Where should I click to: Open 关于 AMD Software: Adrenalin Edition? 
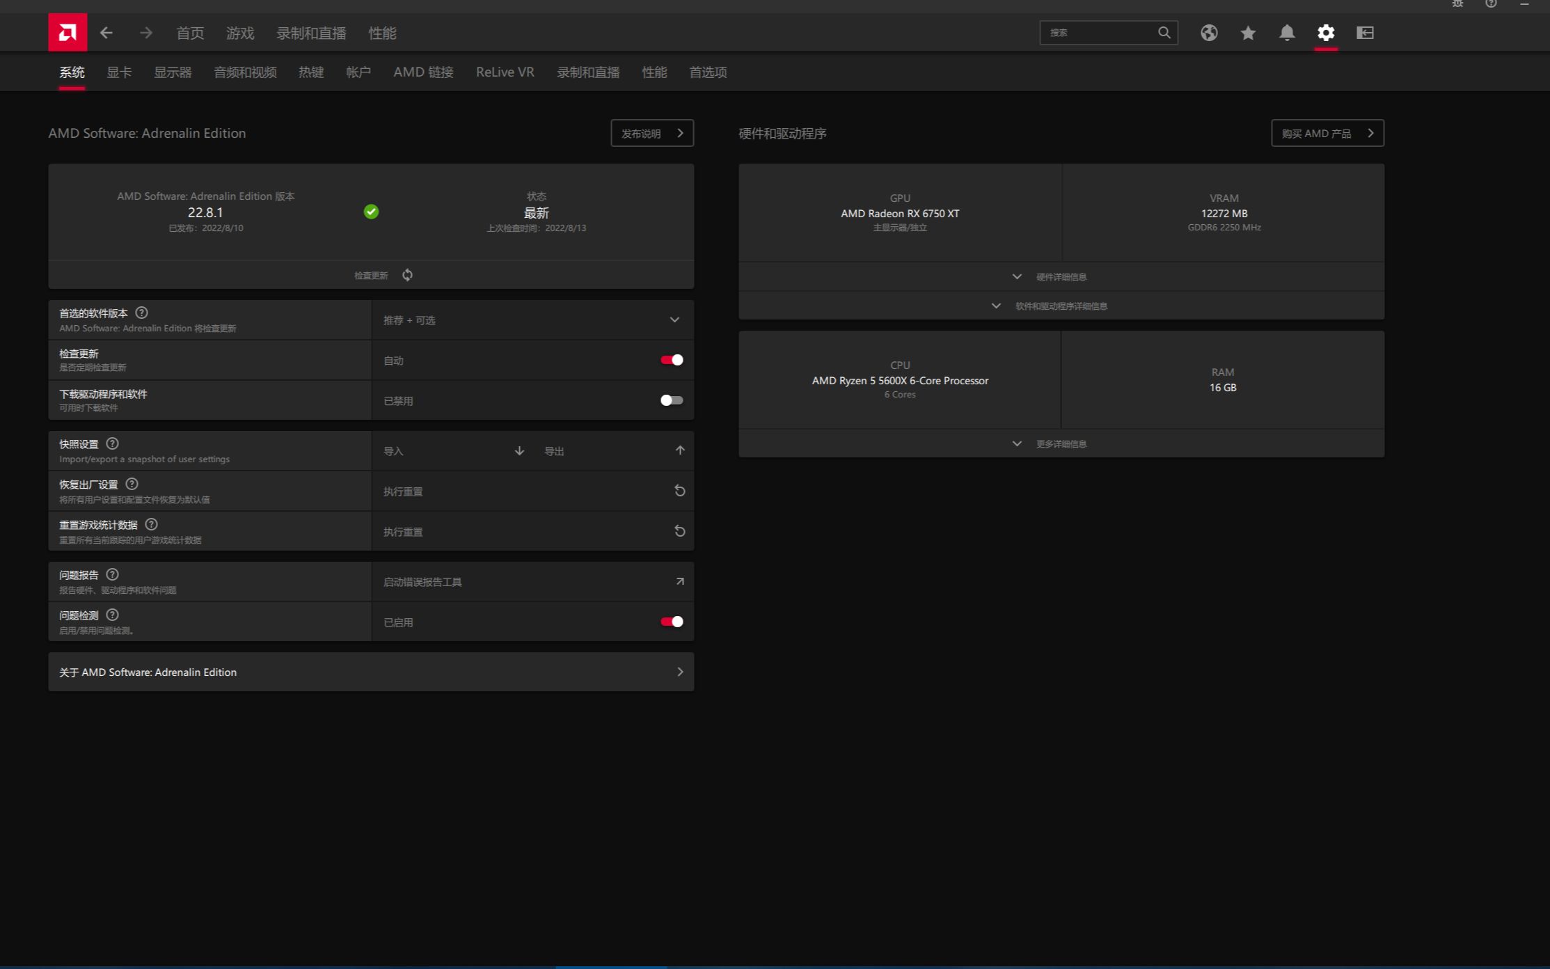(x=371, y=672)
